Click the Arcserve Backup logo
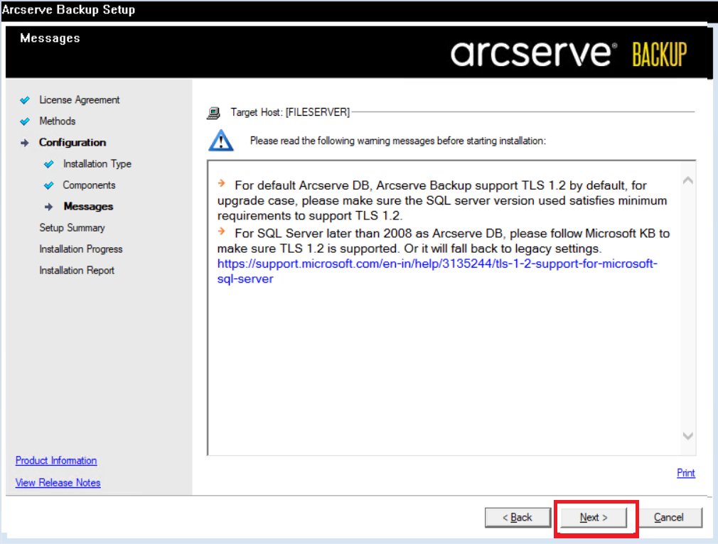This screenshot has height=544, width=718. [569, 54]
